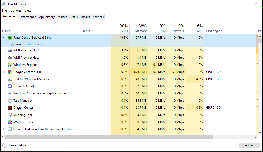Click the gear icon beside Razer Central Service child

[x=12, y=44]
